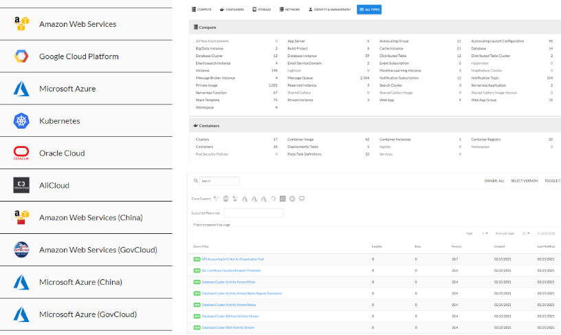This screenshot has width=561, height=335.
Task: Select the last Azure icon in Cloud Support
Action: (264, 199)
